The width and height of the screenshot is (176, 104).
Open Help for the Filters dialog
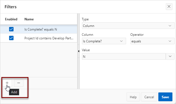[x=133, y=97]
